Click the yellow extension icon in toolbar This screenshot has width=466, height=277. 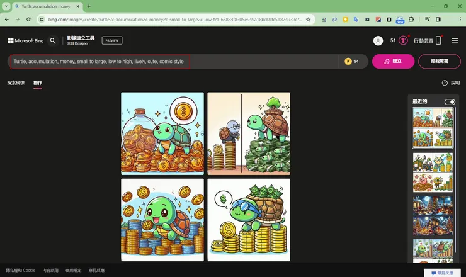coord(345,20)
